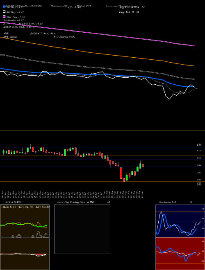Click the 'BUY Slowing @ 6%' signal text
Image resolution: width=205 pixels, height=270 pixels.
pos(64,37)
